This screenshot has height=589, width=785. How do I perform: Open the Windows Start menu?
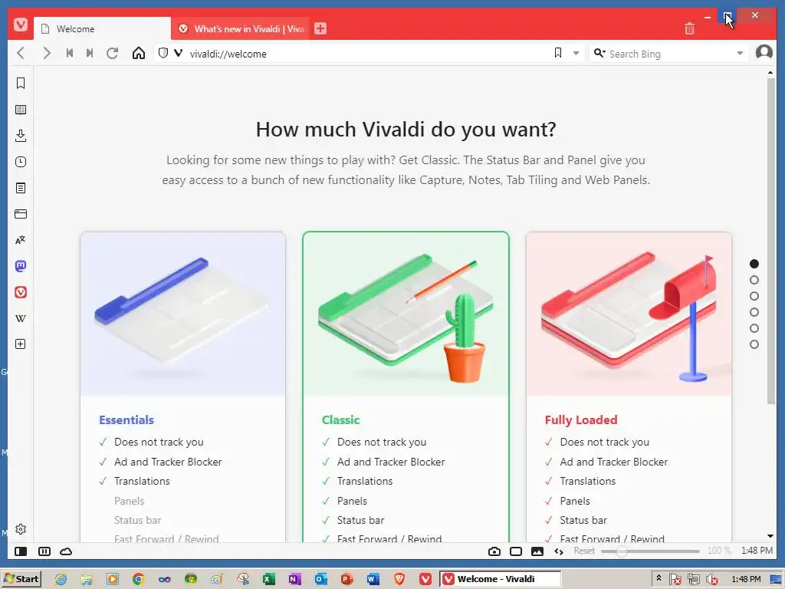21,579
